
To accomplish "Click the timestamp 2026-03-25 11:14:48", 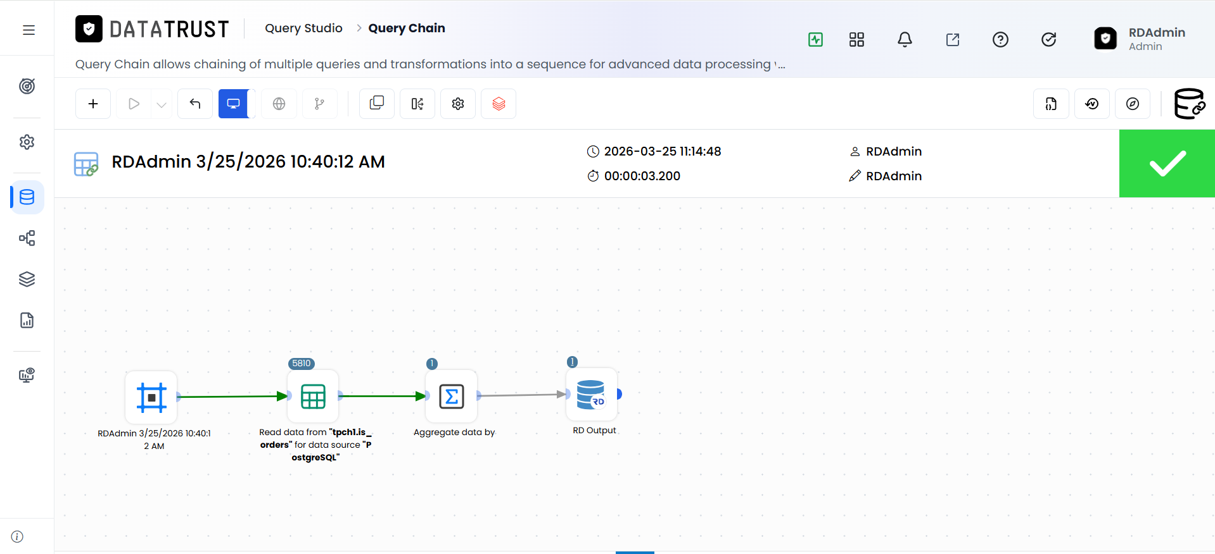I will (x=663, y=151).
